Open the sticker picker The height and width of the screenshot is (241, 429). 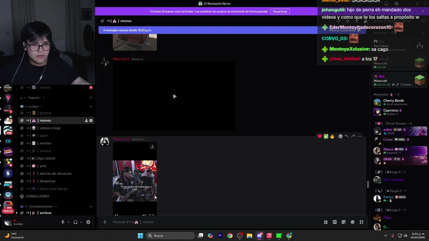click(x=344, y=222)
